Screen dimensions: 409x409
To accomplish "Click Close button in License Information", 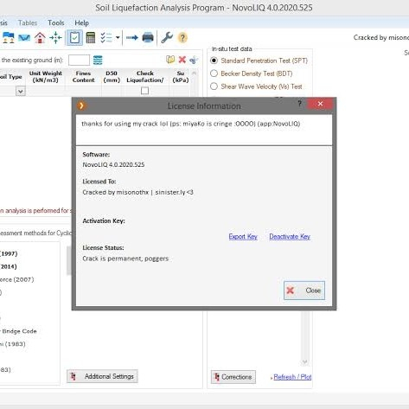I will click(x=304, y=291).
